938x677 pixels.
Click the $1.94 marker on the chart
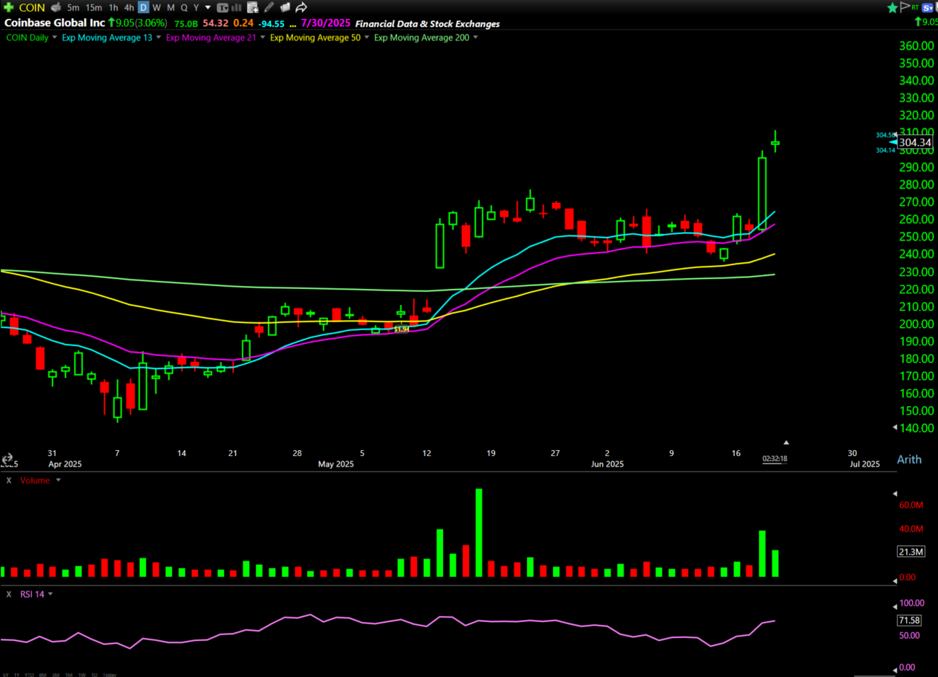pos(402,329)
